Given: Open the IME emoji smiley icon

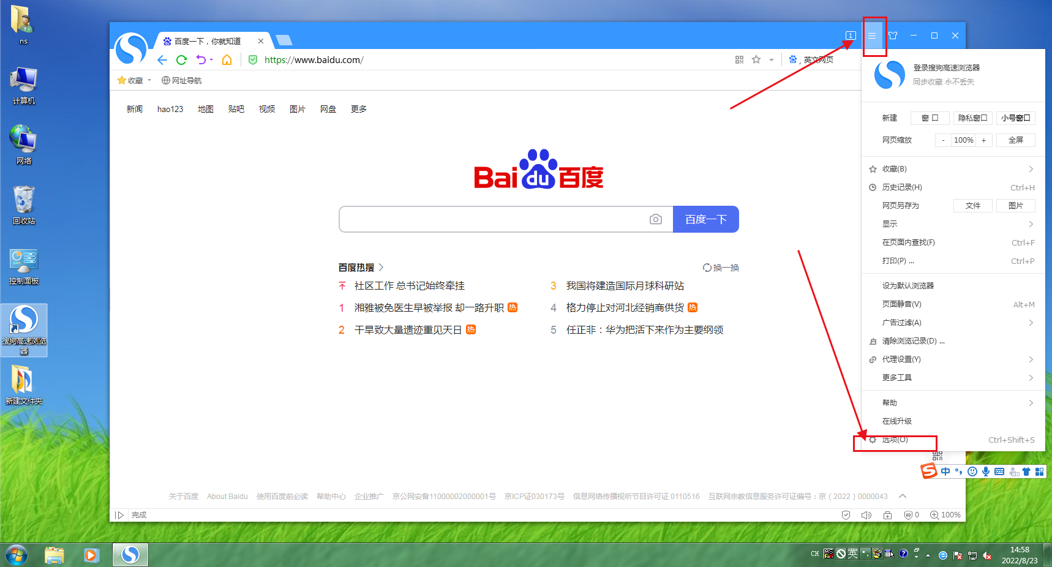Looking at the screenshot, I should pyautogui.click(x=972, y=471).
